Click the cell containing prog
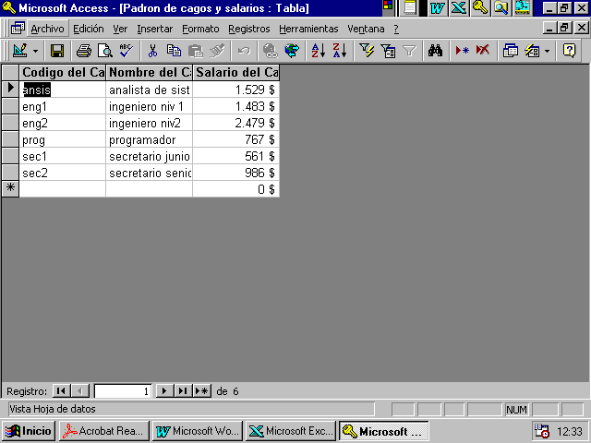 tap(63, 139)
